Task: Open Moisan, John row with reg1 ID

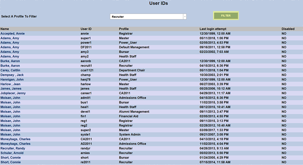Action: tap(10, 121)
